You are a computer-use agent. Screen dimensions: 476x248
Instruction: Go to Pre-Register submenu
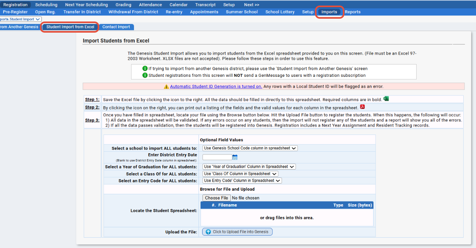(15, 12)
